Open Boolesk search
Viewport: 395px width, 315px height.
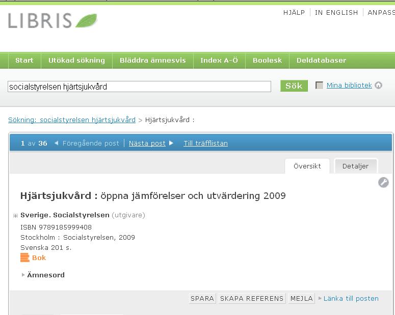(267, 61)
